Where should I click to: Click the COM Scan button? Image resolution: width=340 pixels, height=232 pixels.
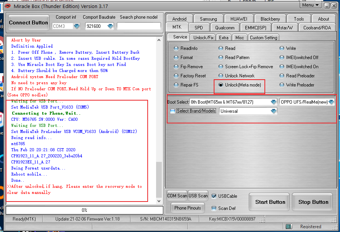(x=177, y=196)
